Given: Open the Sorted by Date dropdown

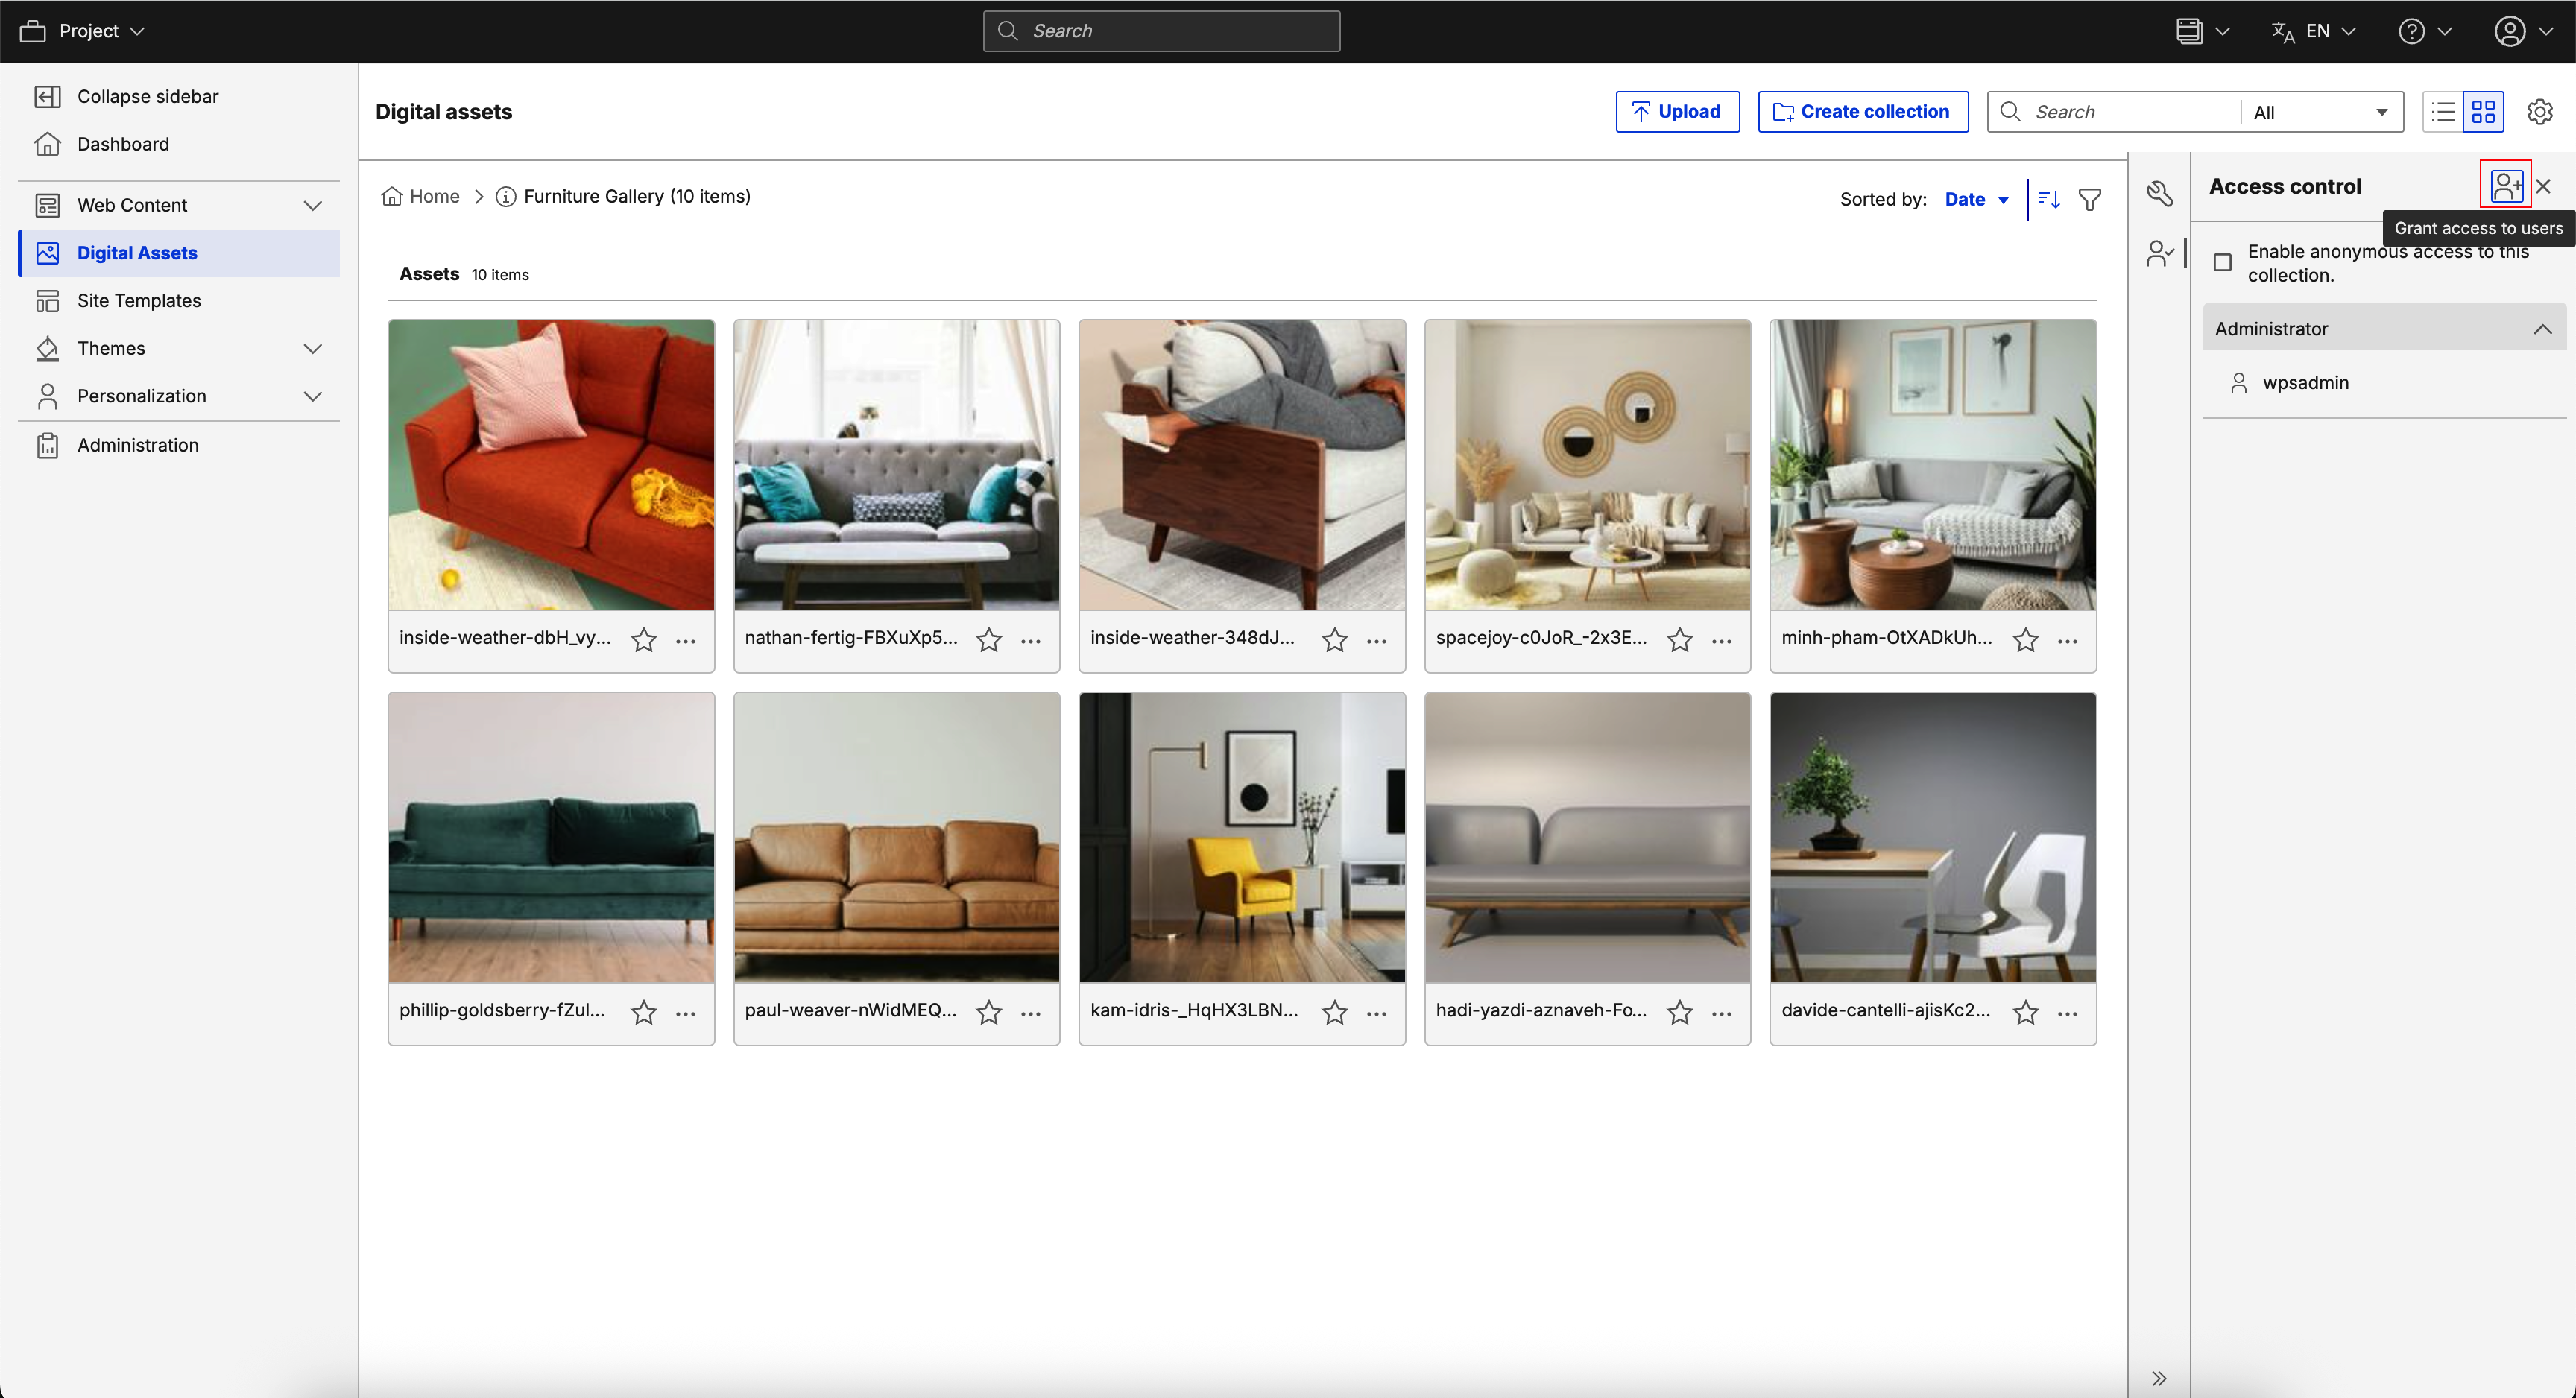Looking at the screenshot, I should coord(1976,199).
